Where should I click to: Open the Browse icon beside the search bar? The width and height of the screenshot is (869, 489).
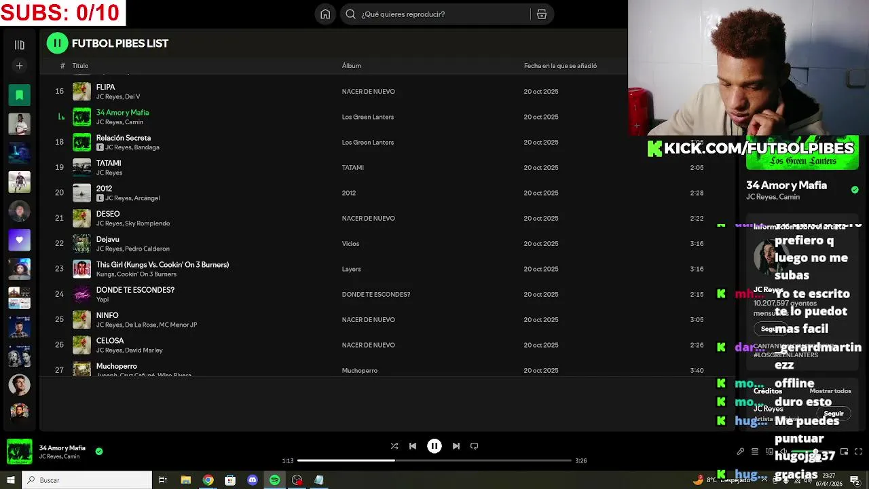click(x=542, y=14)
